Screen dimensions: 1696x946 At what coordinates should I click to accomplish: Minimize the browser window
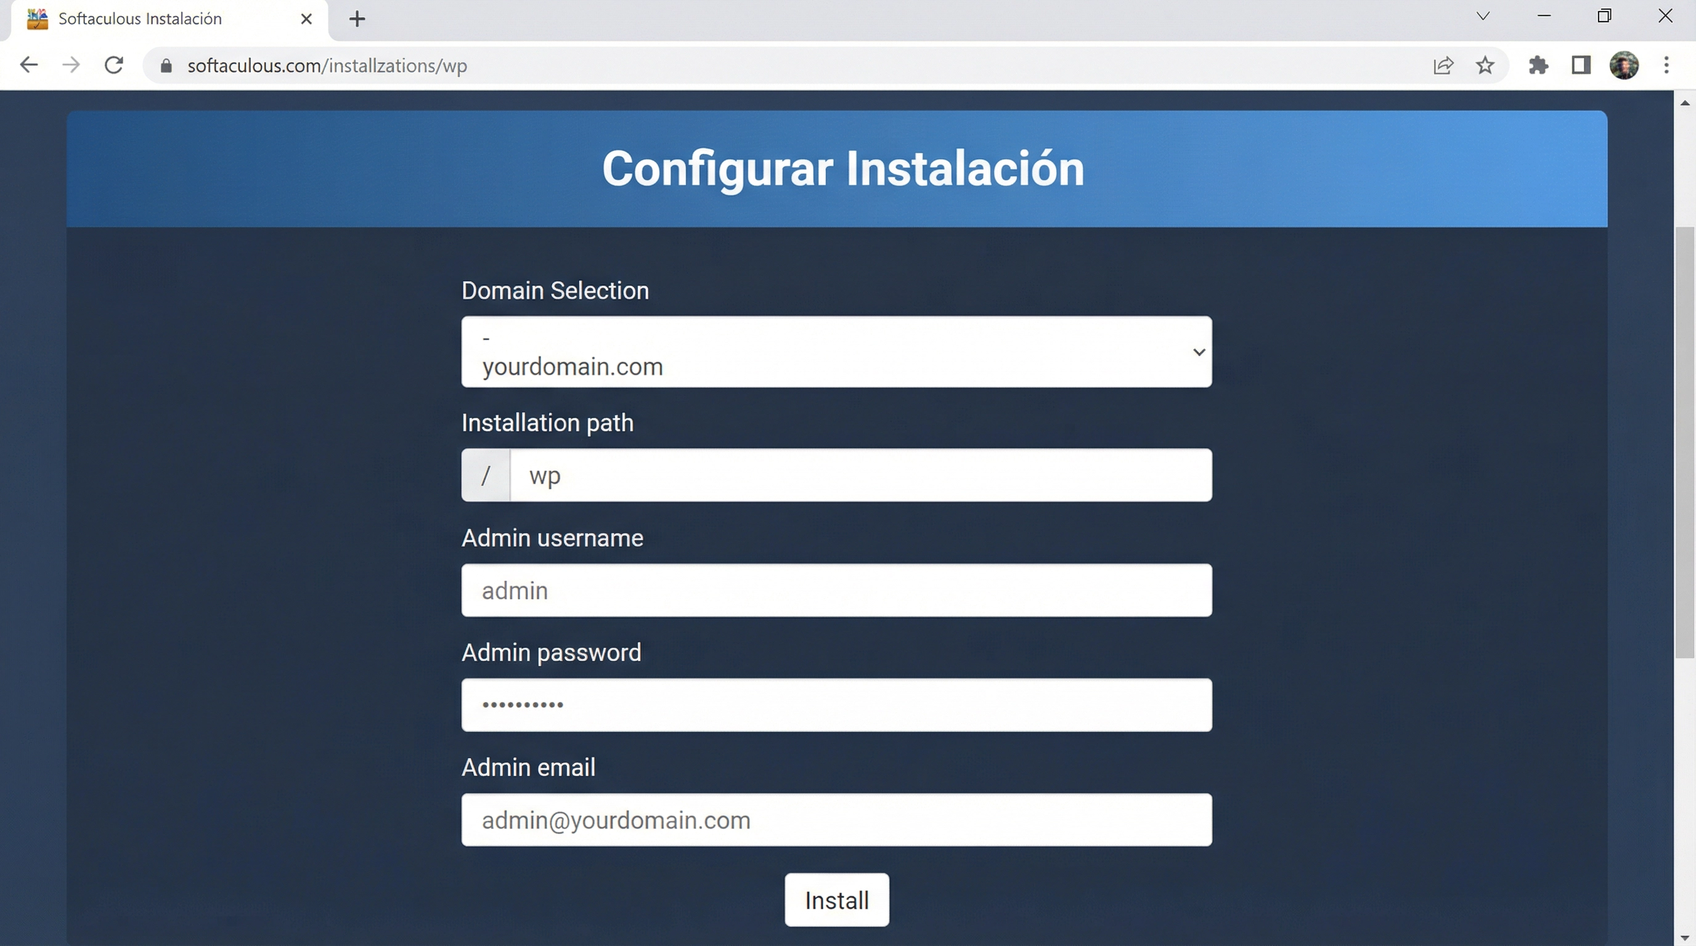coord(1544,16)
